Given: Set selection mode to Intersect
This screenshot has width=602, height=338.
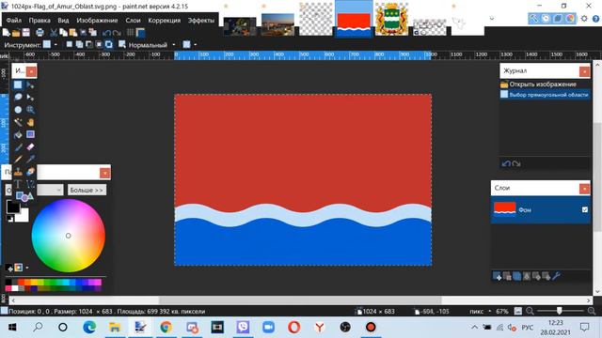Looking at the screenshot, I should coord(99,44).
